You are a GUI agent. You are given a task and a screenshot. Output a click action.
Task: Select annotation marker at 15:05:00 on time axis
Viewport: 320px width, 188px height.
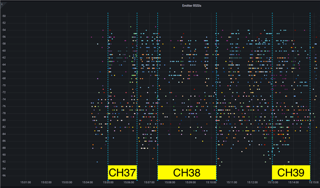[108, 180]
